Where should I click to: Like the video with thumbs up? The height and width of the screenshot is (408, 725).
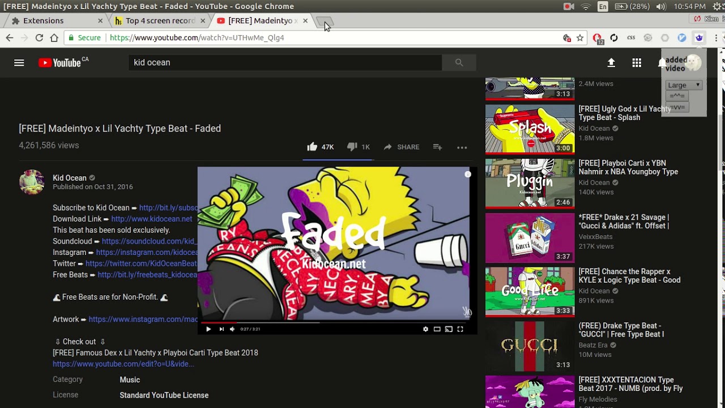312,147
